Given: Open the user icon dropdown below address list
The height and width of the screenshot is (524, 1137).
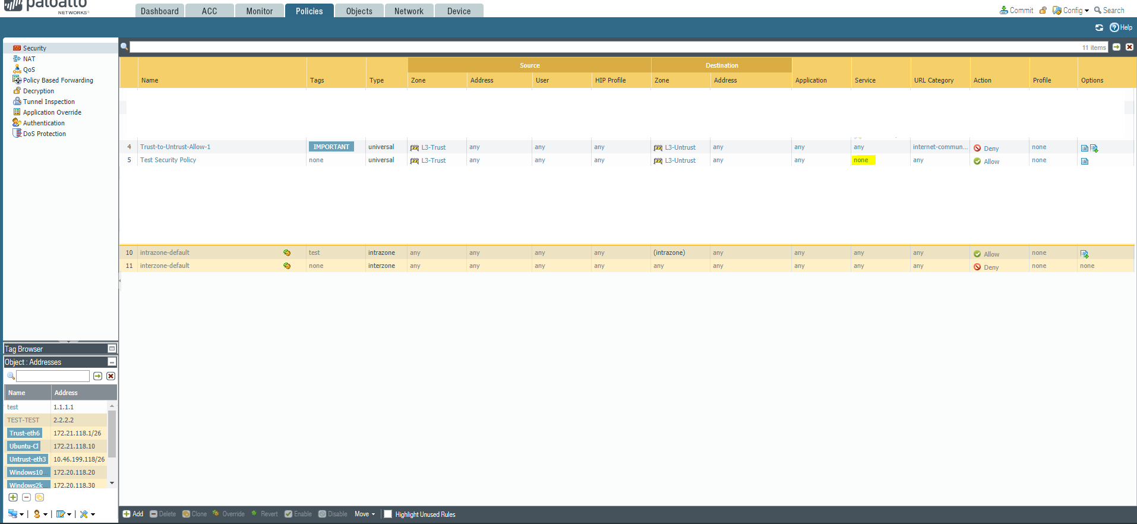Looking at the screenshot, I should [40, 514].
